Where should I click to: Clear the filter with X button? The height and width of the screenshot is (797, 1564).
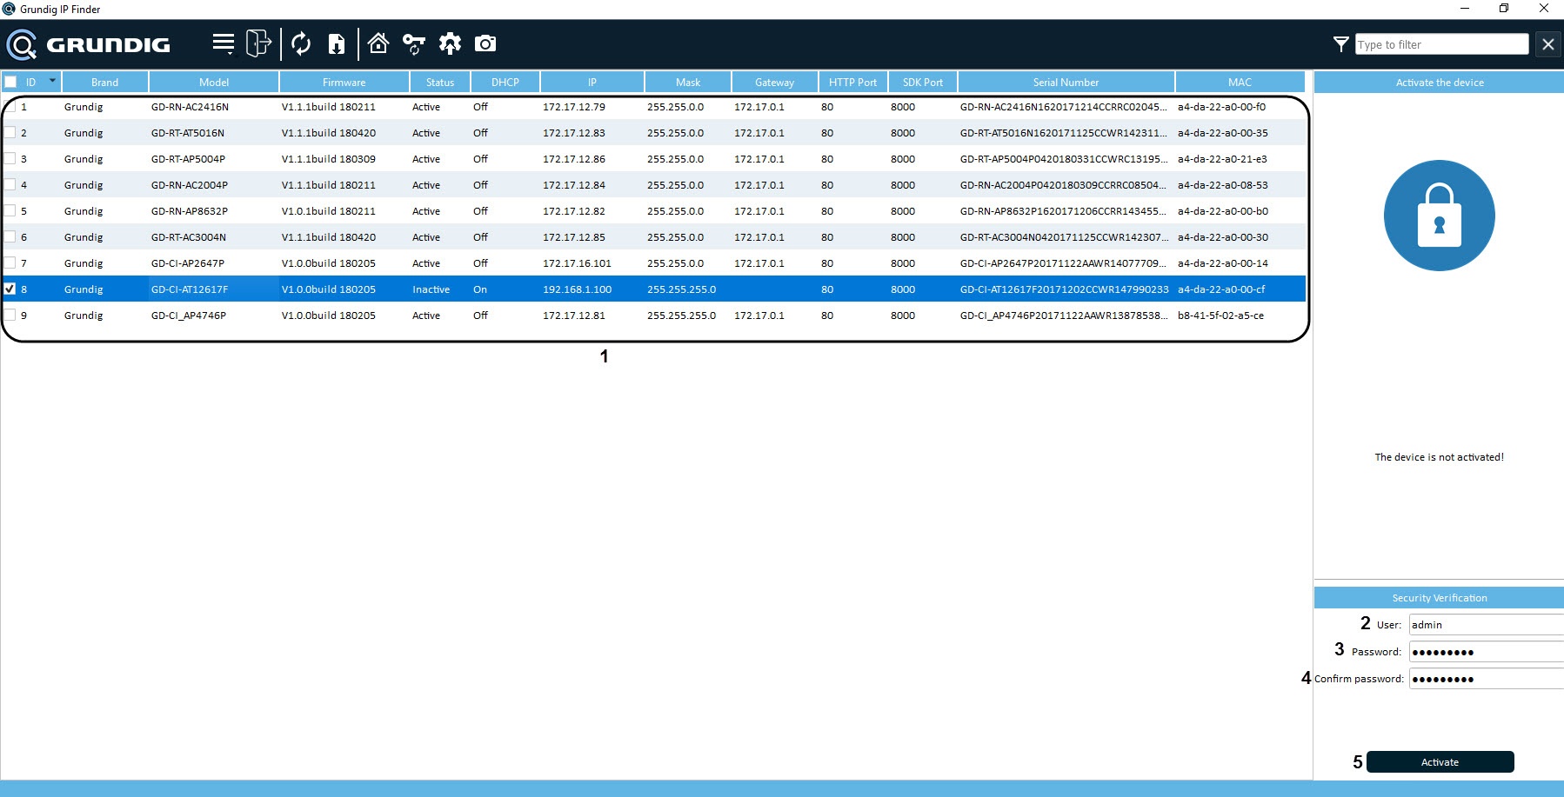tap(1547, 44)
